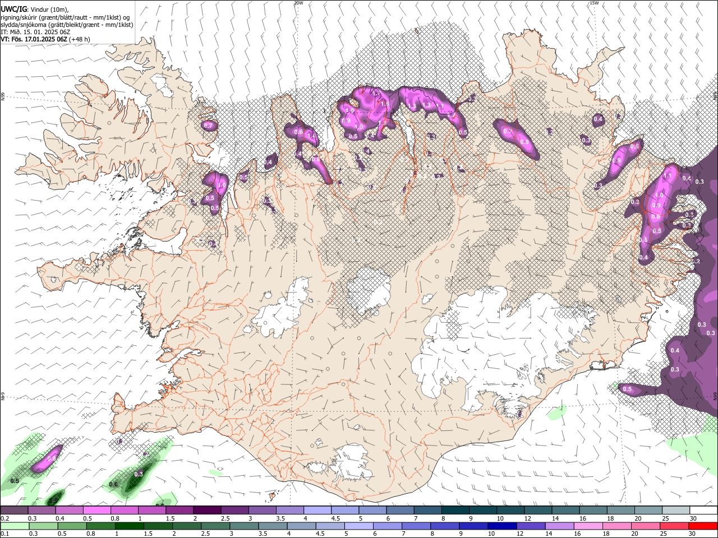The height and width of the screenshot is (538, 718).
Task: Click lower legend dark blue swatch between 10 and 12
Action: point(502,526)
